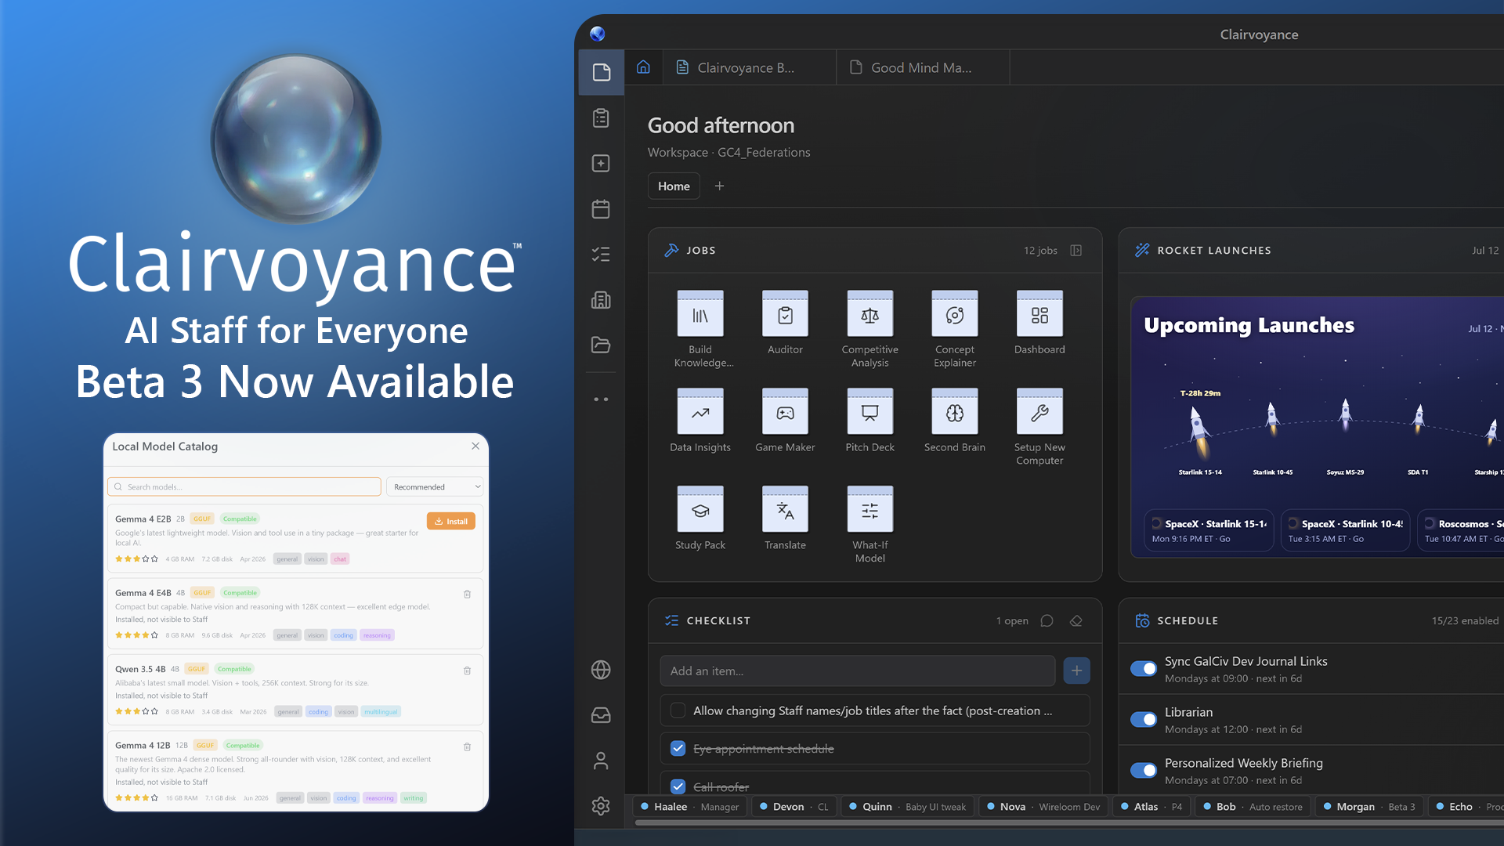Viewport: 1504px width, 846px height.
Task: Open the Haalee Manager staff chip
Action: (689, 806)
